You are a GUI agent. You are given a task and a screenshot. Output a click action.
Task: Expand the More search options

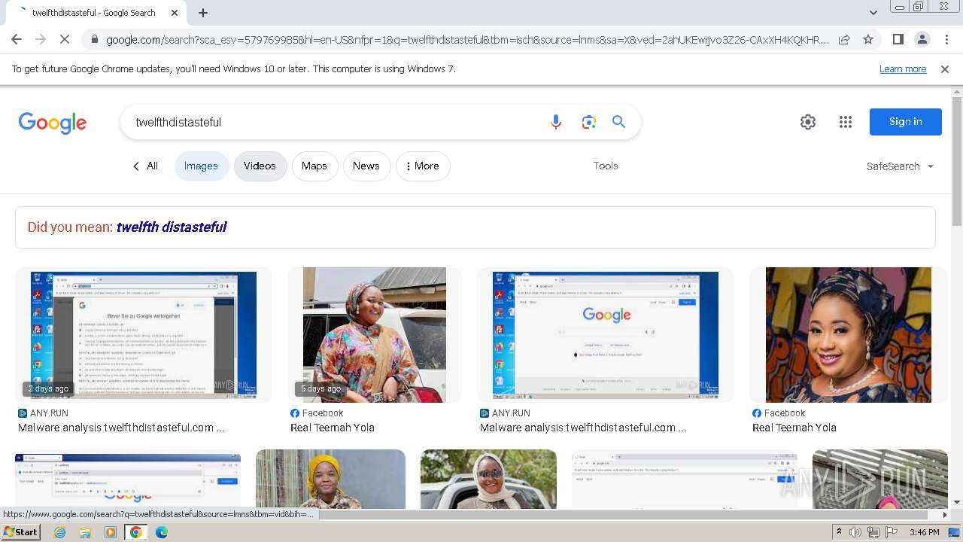(x=423, y=166)
